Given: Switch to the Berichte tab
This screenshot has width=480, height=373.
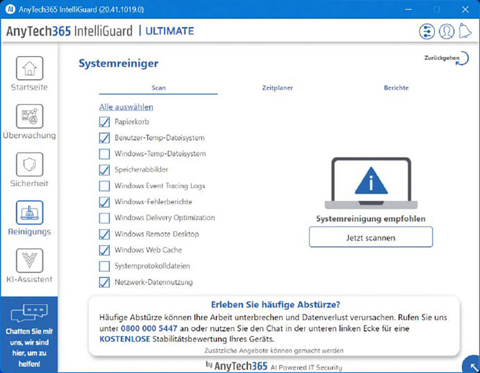Looking at the screenshot, I should click(x=396, y=88).
